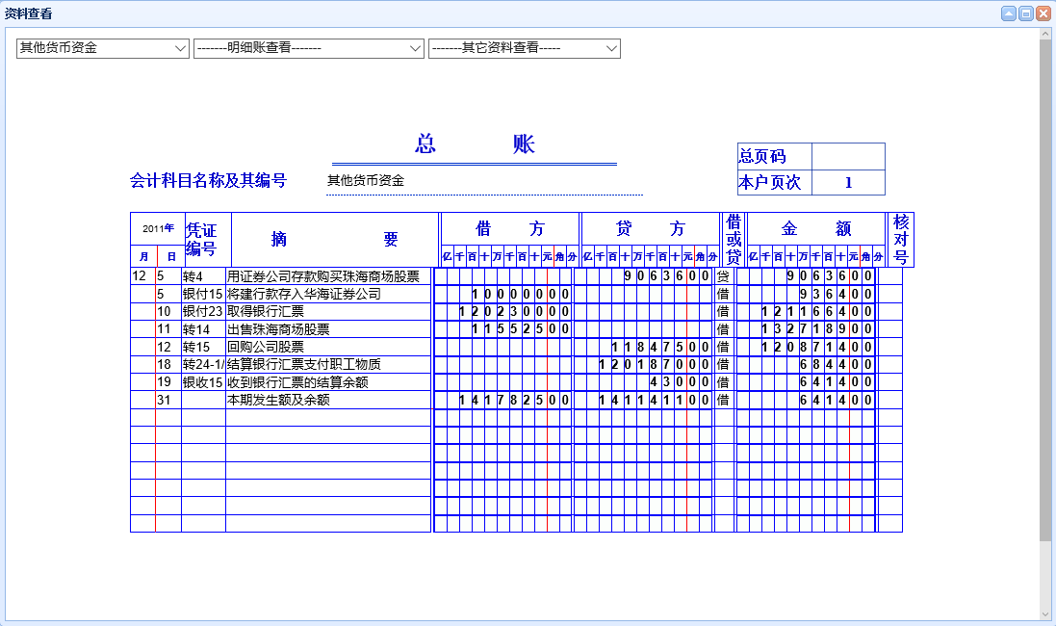Image resolution: width=1056 pixels, height=626 pixels.
Task: Click voucher number 转24-1/
Action: [x=203, y=364]
